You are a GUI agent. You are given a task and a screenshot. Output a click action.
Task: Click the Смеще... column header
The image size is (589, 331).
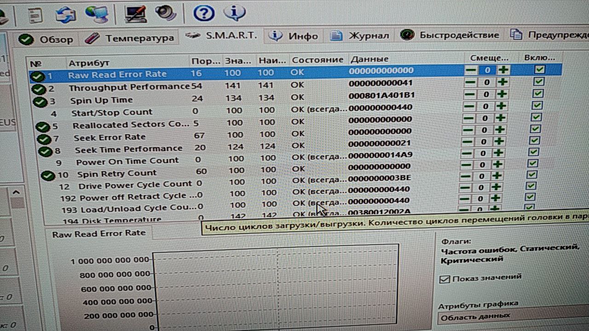pyautogui.click(x=489, y=58)
